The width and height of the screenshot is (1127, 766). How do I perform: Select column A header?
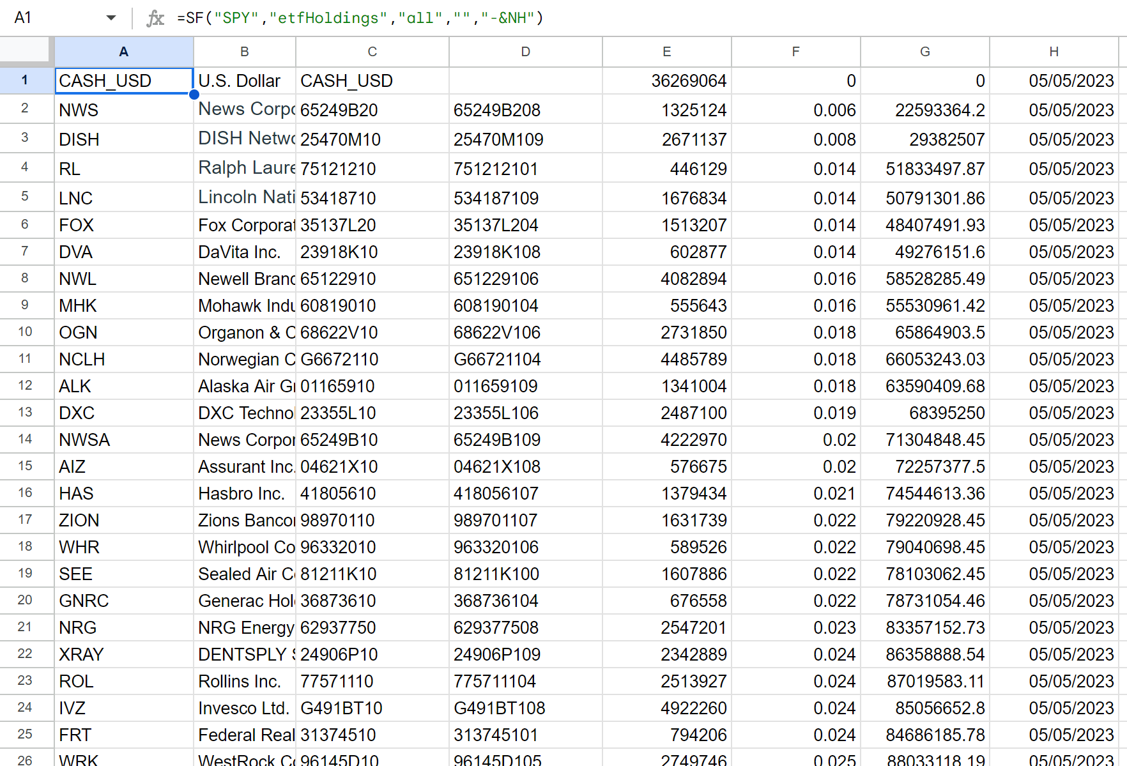point(124,52)
